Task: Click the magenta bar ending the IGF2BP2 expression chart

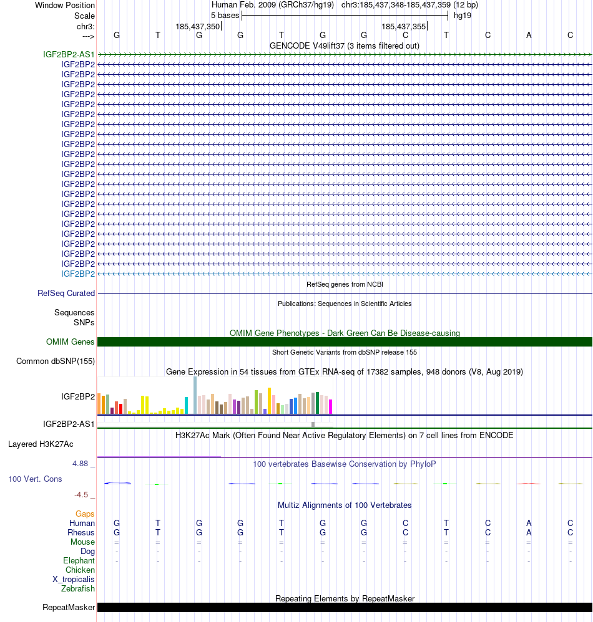Action: pos(330,406)
